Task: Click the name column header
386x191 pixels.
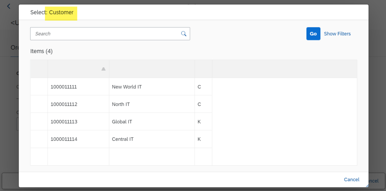Action: 152,69
